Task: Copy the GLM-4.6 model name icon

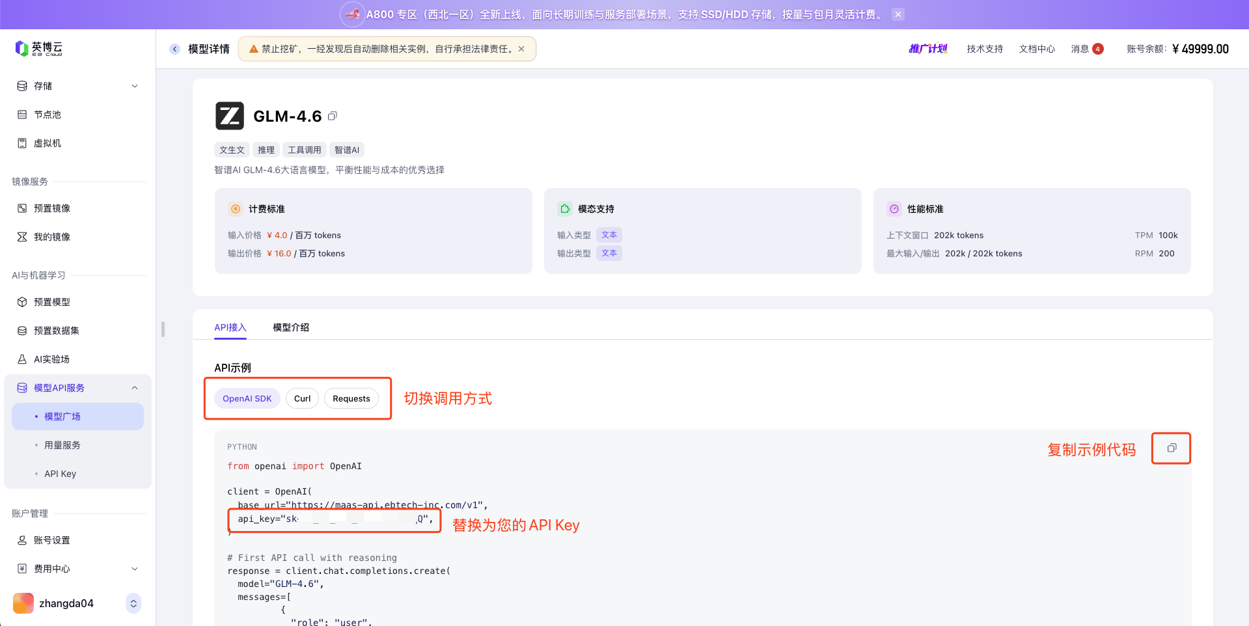Action: pyautogui.click(x=333, y=116)
